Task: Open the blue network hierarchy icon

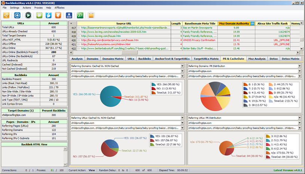Action: pos(69,15)
